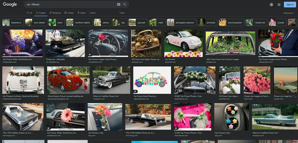Screen dimensions: 298x143
Task: Select the Images tab
Action: [x=41, y=13]
